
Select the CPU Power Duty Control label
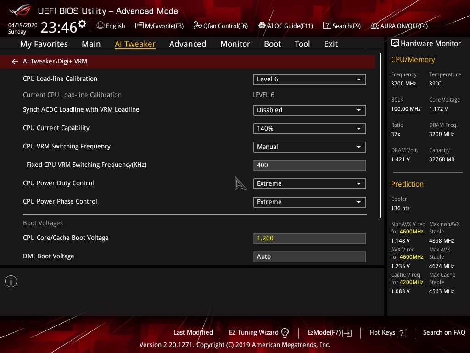[58, 183]
